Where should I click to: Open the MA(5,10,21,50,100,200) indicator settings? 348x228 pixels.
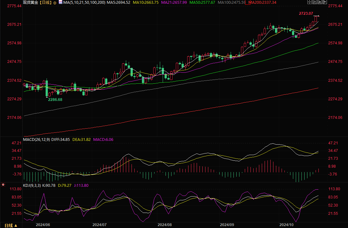pyautogui.click(x=84, y=3)
